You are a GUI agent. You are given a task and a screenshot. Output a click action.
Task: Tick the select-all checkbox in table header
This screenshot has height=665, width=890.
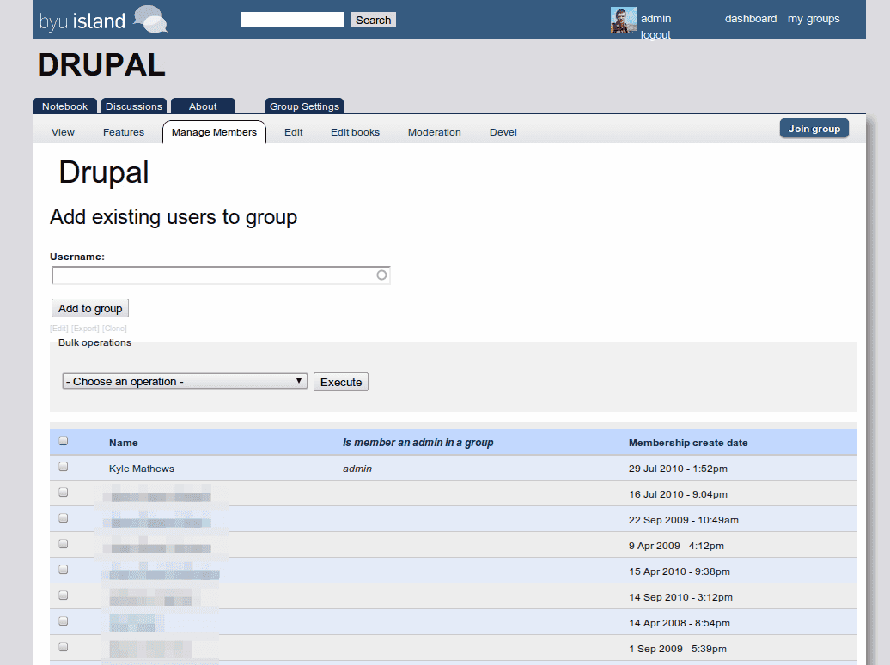[x=63, y=441]
